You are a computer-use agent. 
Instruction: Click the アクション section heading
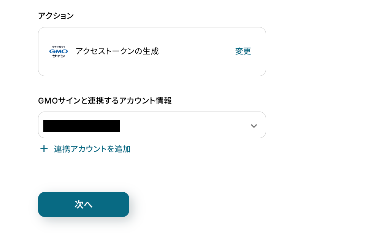tap(56, 16)
